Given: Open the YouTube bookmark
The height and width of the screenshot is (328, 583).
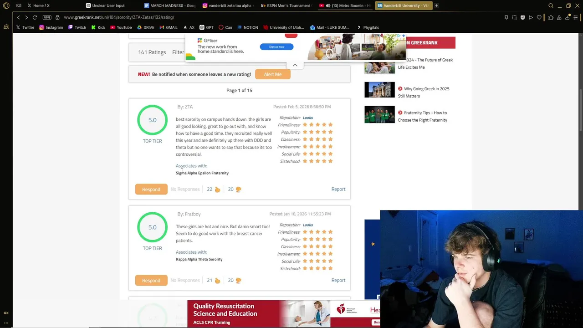Looking at the screenshot, I should click(121, 27).
